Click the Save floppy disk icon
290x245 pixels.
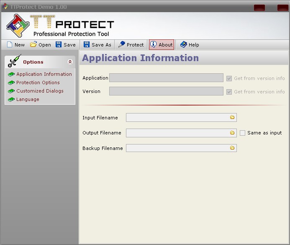(59, 44)
